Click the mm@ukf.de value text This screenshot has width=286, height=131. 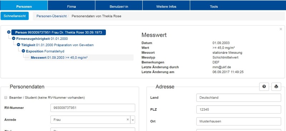(x=222, y=67)
